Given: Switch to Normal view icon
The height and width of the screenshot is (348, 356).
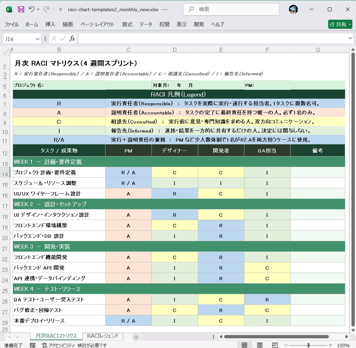Looking at the screenshot, I should (244, 345).
